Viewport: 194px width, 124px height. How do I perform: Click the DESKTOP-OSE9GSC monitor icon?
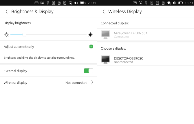click(x=105, y=60)
